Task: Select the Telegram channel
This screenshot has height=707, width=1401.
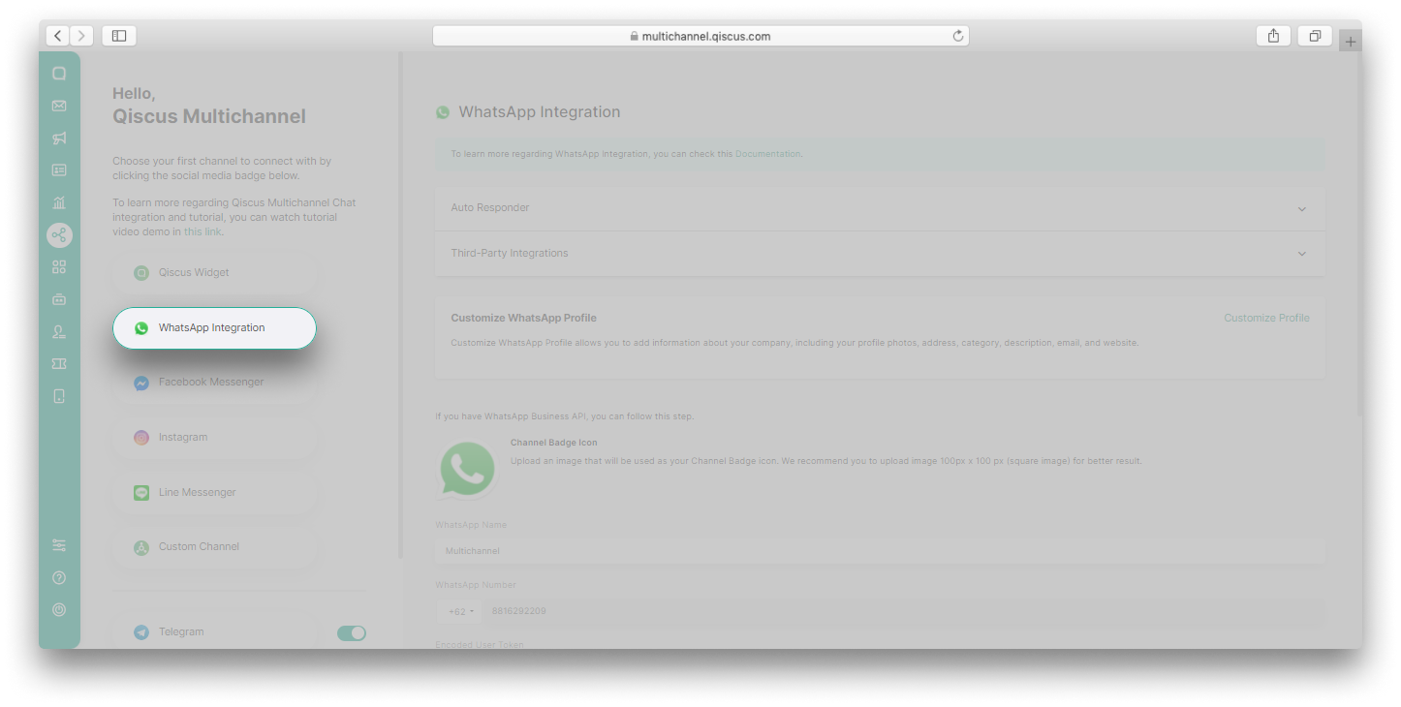Action: [x=214, y=632]
